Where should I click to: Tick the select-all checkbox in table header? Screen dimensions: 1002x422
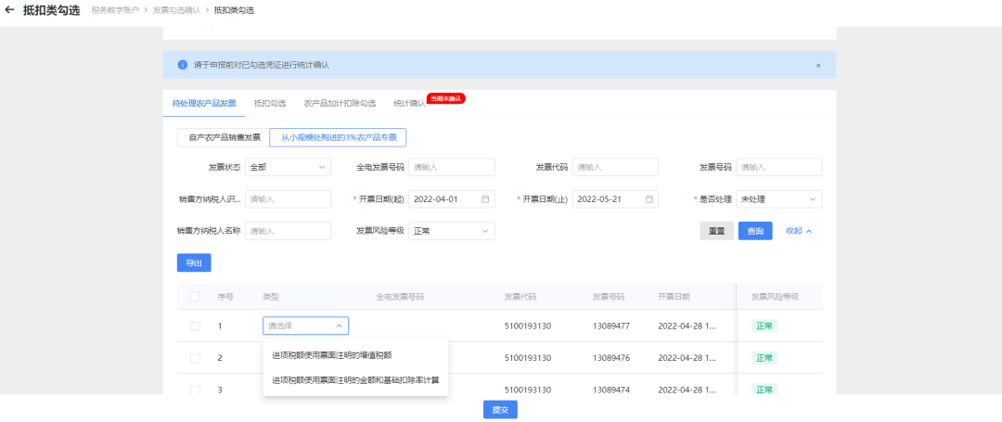point(195,297)
